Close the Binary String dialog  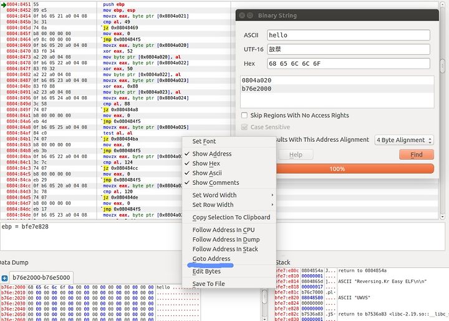pos(242,16)
